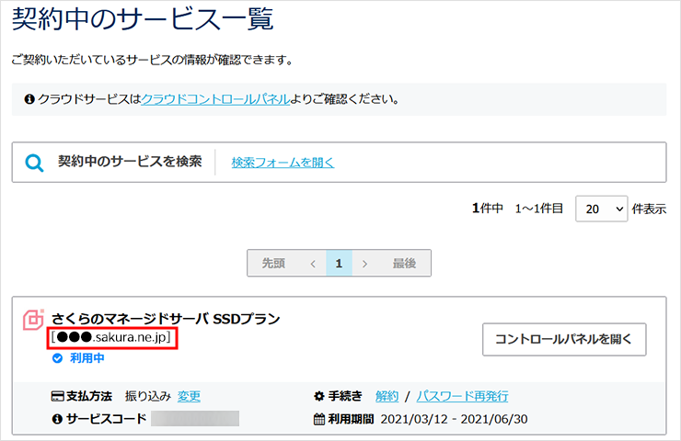Click the previous page chevron
The width and height of the screenshot is (681, 441).
click(x=313, y=263)
